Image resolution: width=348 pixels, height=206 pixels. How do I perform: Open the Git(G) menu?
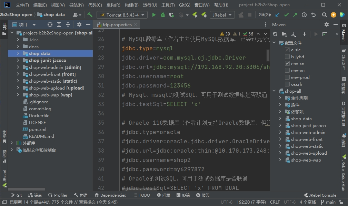[185, 5]
